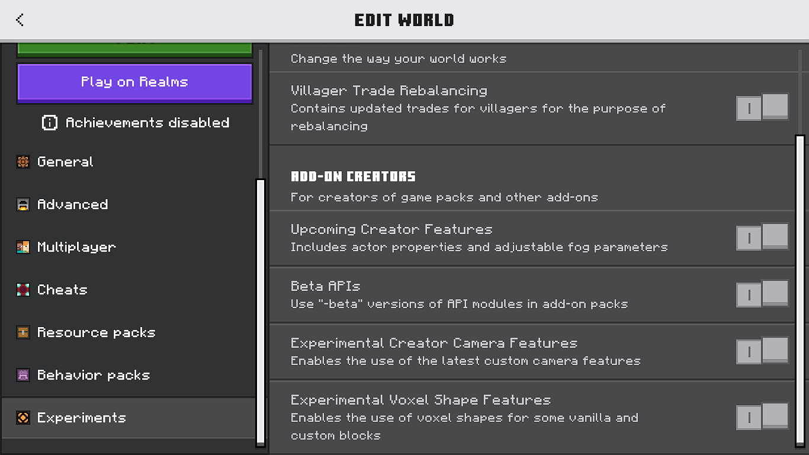Click the Play on Realms button
Image resolution: width=809 pixels, height=455 pixels.
point(134,83)
